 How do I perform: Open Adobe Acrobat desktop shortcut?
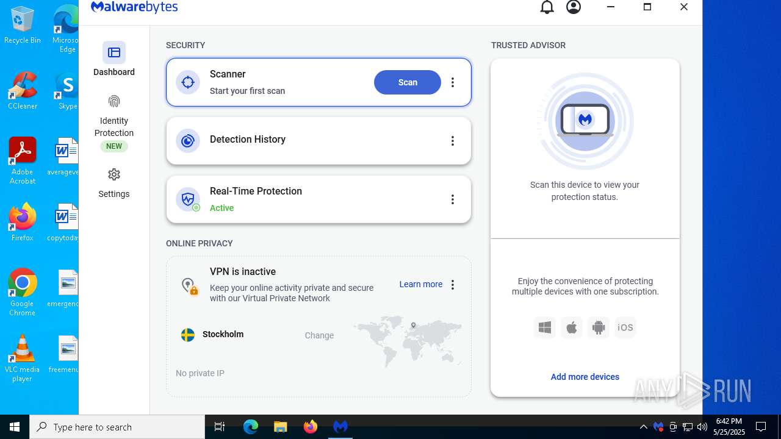tap(23, 161)
